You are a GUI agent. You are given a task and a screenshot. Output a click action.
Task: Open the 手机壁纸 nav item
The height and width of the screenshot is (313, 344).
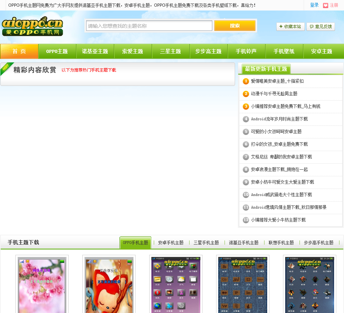(284, 51)
